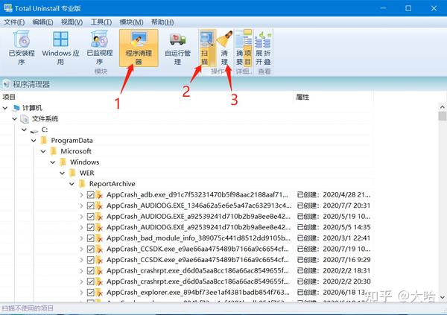Uncheck AppCrash_explorer.exe checkbox dated 2020/6/18
Image resolution: width=447 pixels, height=315 pixels.
91,293
